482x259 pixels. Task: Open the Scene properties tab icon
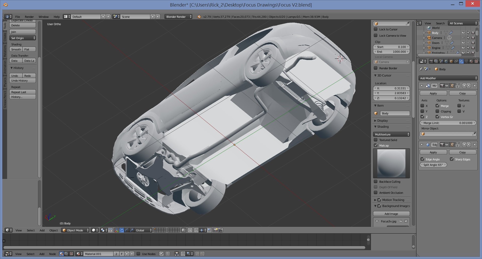point(441,61)
